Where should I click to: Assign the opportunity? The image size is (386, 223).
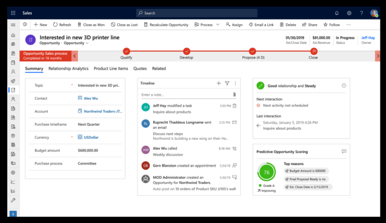(x=234, y=25)
